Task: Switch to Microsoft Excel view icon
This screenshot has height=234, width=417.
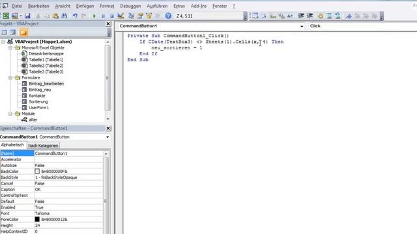Action: (6, 16)
